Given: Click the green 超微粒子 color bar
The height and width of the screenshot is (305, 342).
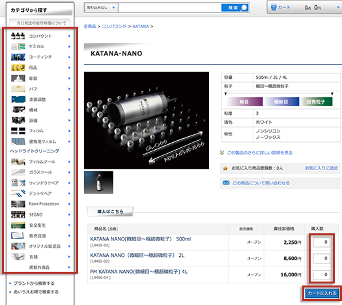Looking at the screenshot, I should point(317,102).
